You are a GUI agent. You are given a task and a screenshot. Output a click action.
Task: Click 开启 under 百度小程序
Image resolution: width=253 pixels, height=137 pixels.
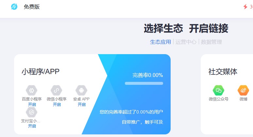(32, 105)
